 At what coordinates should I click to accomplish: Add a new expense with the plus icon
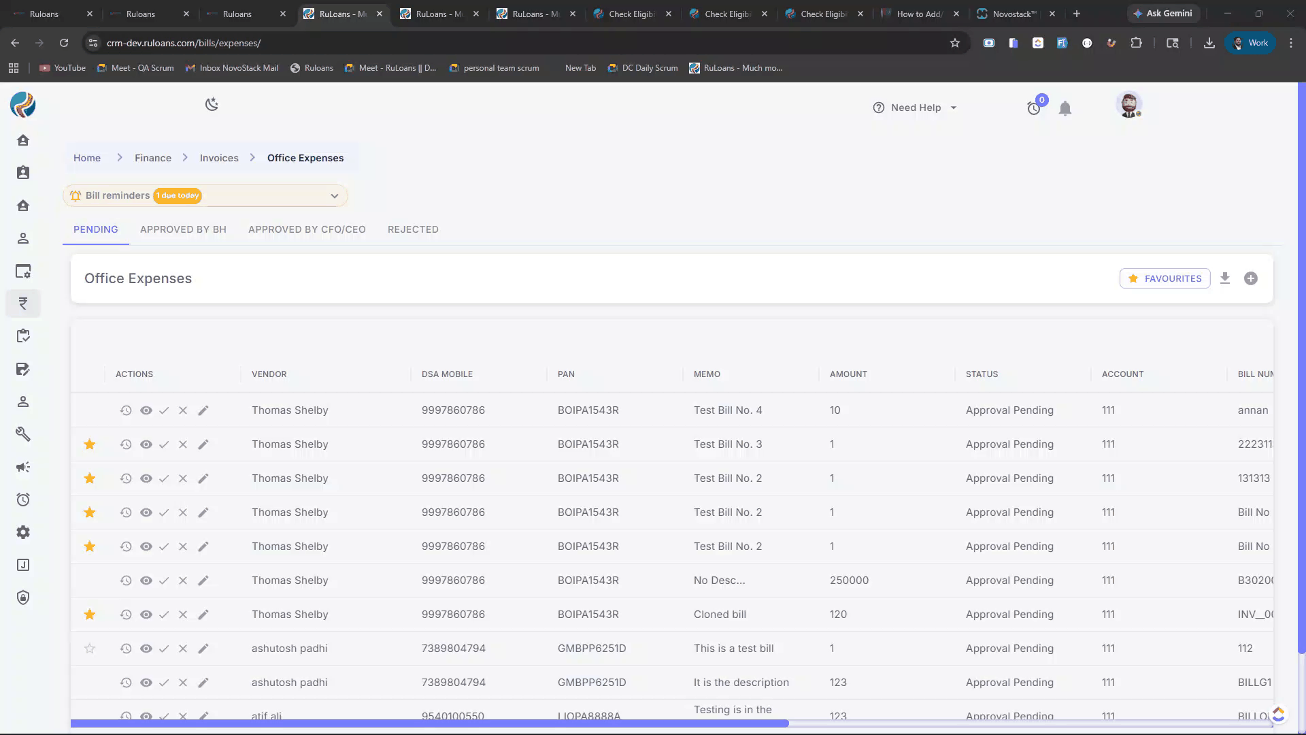(x=1251, y=278)
